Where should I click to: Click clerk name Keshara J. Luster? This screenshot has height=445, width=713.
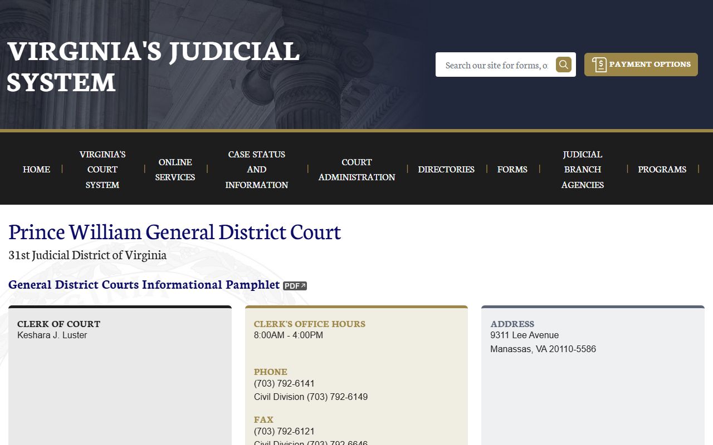pos(52,335)
